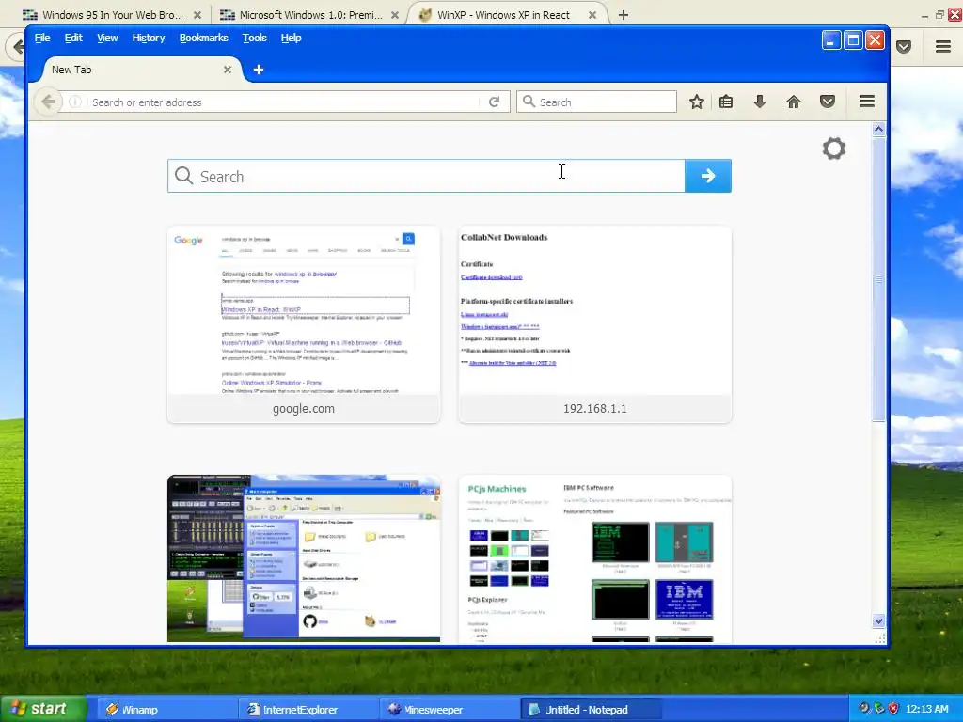Viewport: 963px width, 722px height.
Task: Open the Bookmarks menu
Action: [x=203, y=38]
